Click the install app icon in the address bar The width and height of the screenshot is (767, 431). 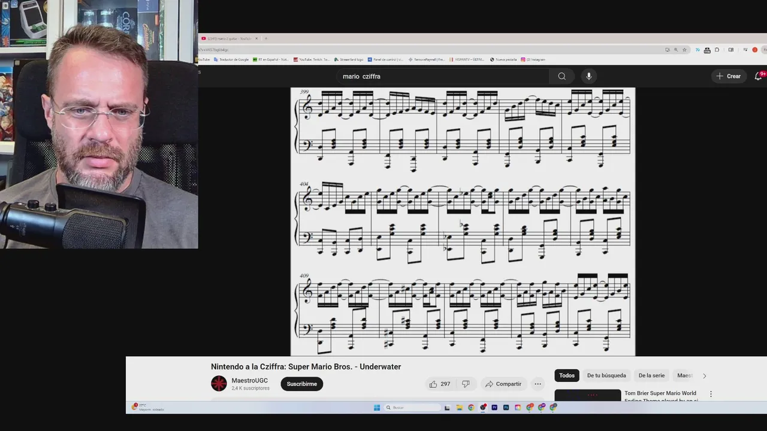coord(668,50)
